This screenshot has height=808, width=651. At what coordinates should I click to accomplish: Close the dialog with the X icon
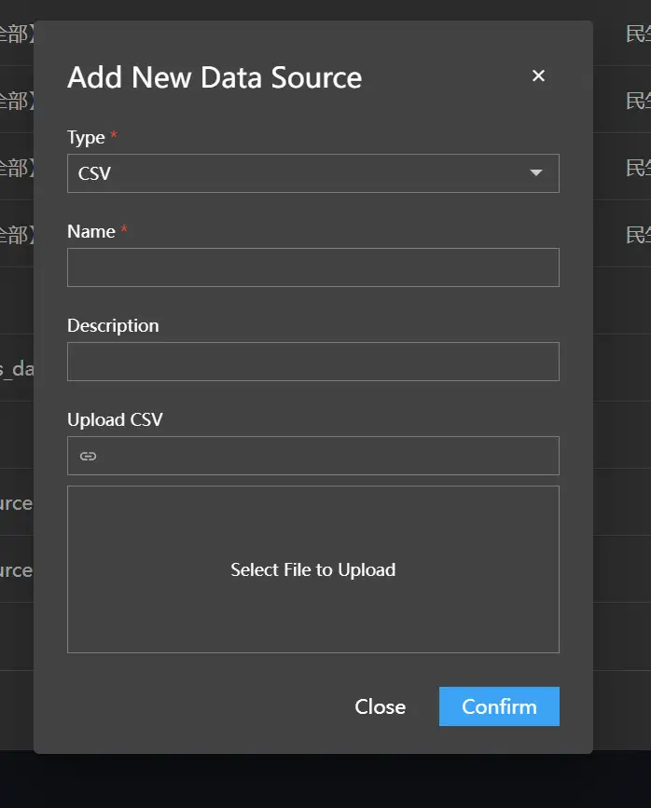coord(538,76)
